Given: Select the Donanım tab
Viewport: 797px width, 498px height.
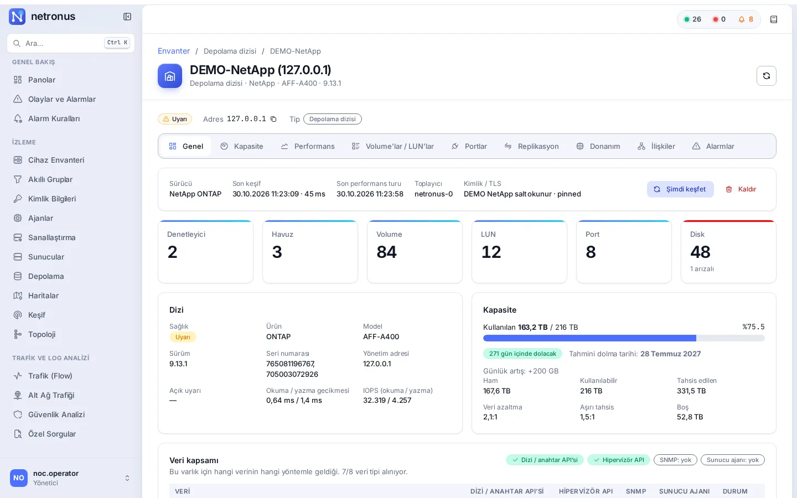Looking at the screenshot, I should coord(598,146).
